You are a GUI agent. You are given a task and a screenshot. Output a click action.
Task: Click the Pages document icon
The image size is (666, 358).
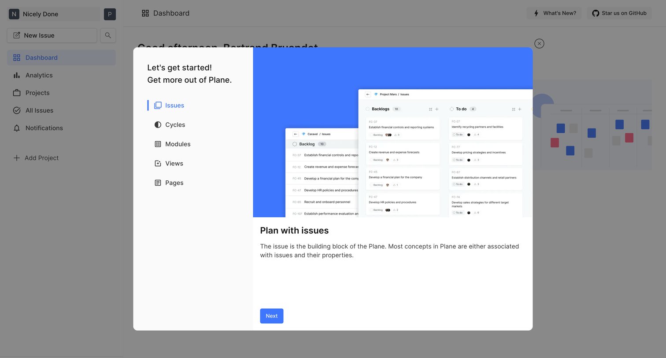pyautogui.click(x=158, y=183)
